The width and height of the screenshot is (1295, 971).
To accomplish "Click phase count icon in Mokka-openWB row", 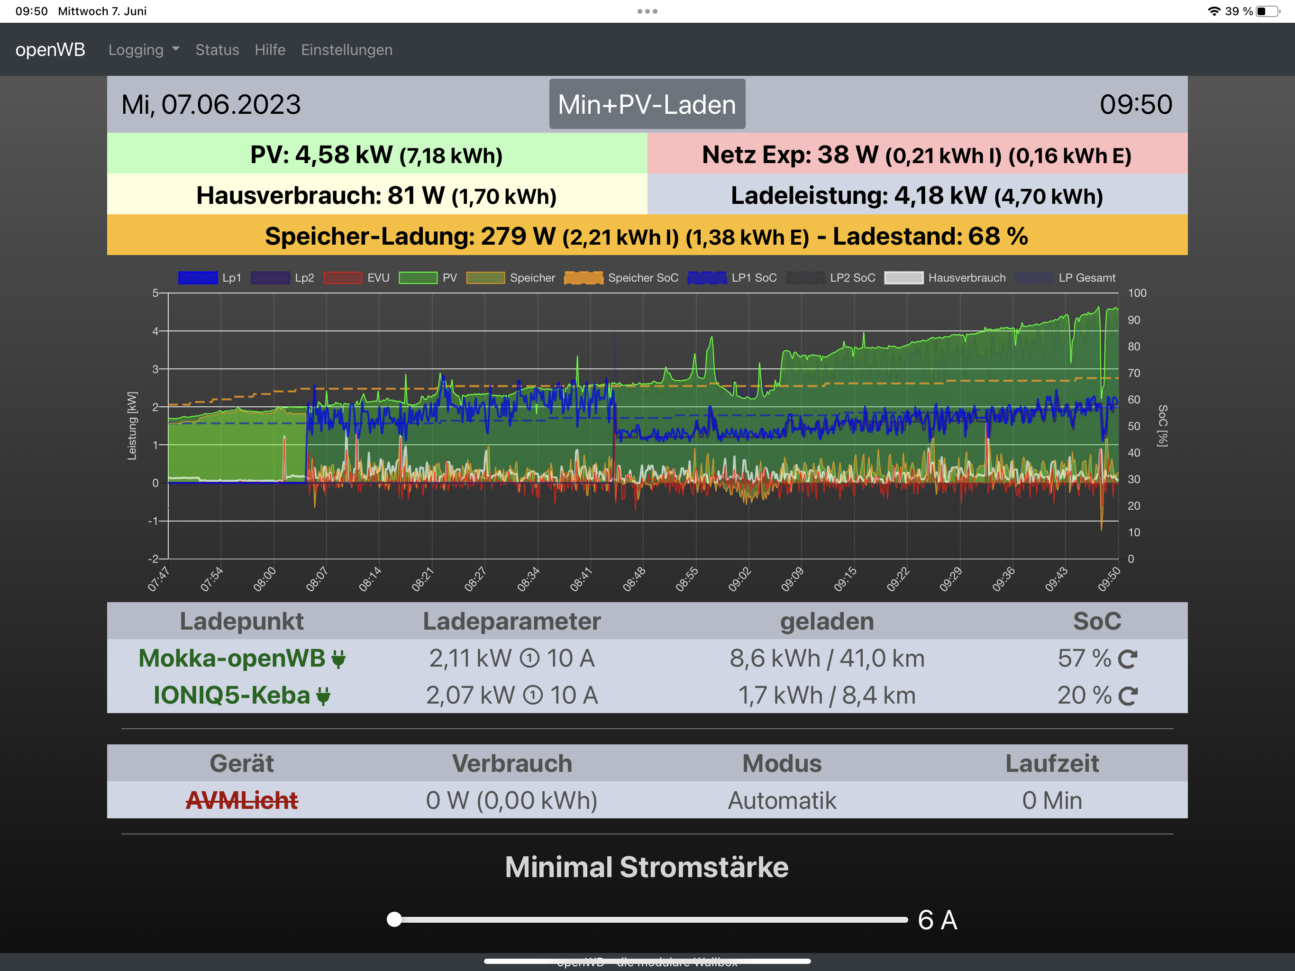I will 529,659.
